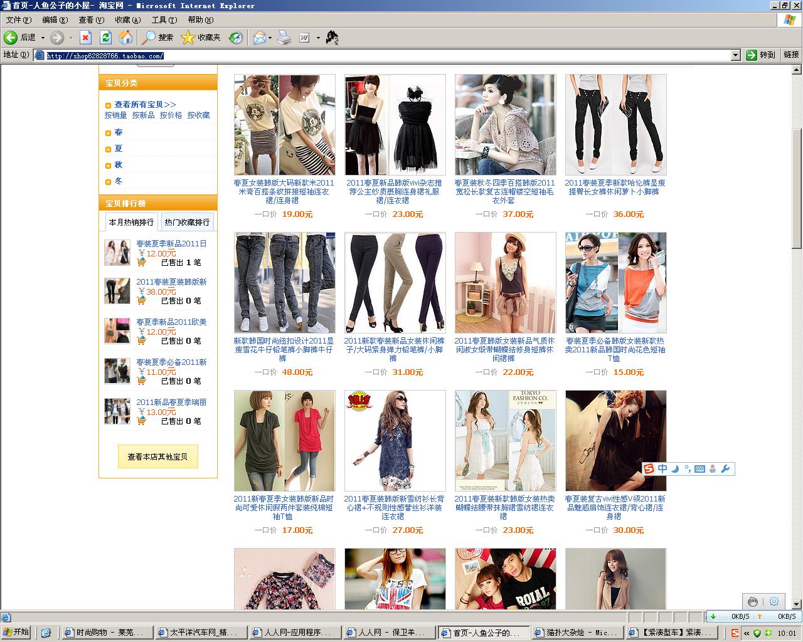The height and width of the screenshot is (642, 803).
Task: Open the three-color leggings thumbnail priced 31.00元
Action: click(x=395, y=283)
